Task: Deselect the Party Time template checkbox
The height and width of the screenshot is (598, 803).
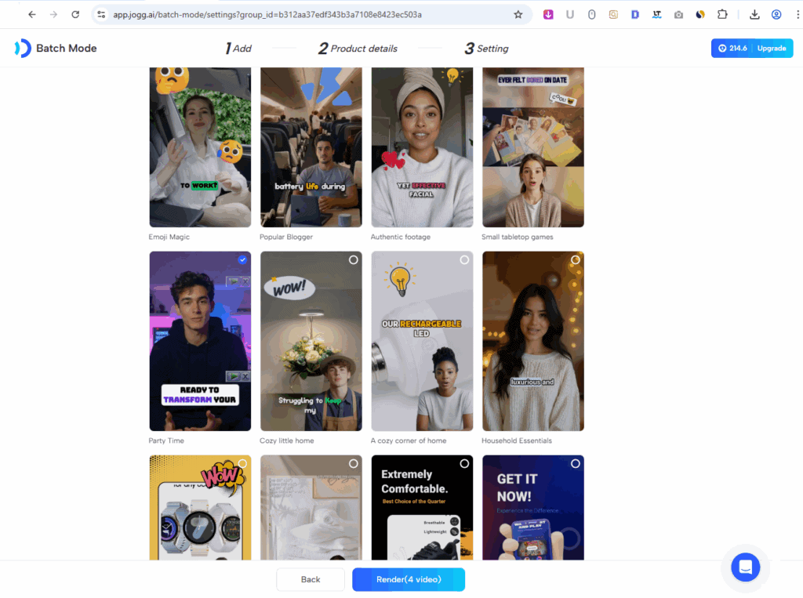Action: tap(242, 259)
